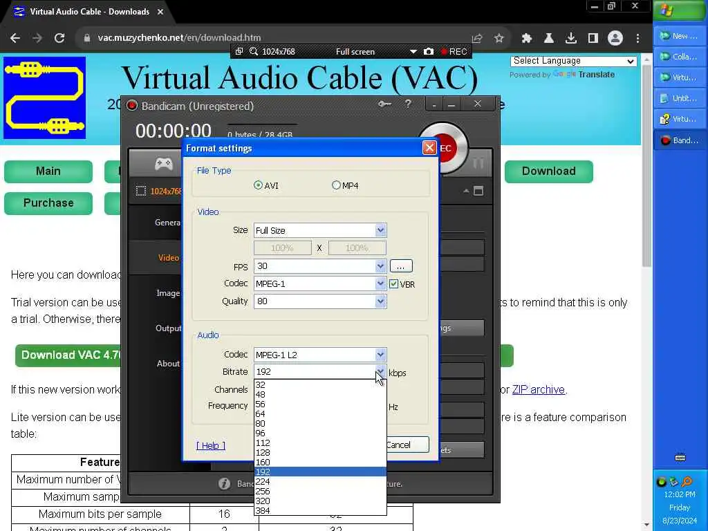The image size is (708, 531).
Task: Choose 320 kbps in bitrate list
Action: [x=320, y=501]
